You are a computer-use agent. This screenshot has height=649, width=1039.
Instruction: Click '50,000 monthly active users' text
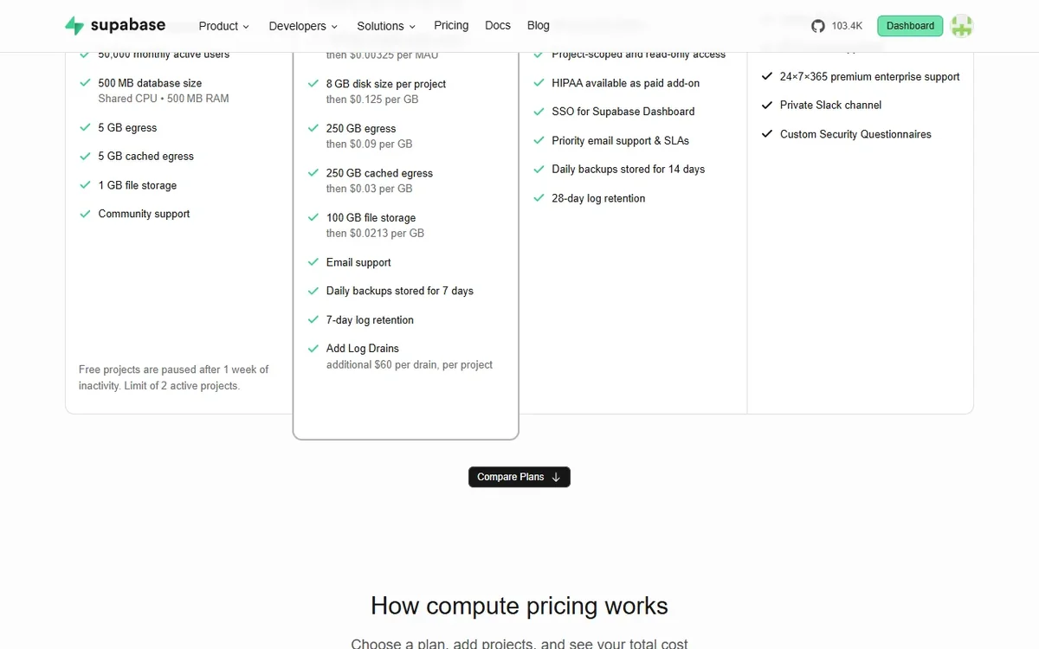(x=164, y=54)
